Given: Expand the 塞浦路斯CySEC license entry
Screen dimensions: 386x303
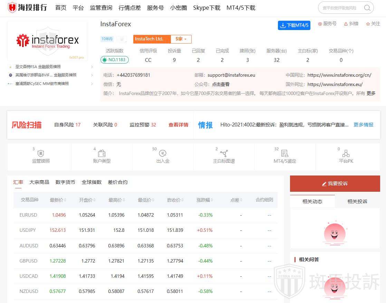Looking at the screenshot, I should (x=92, y=84).
